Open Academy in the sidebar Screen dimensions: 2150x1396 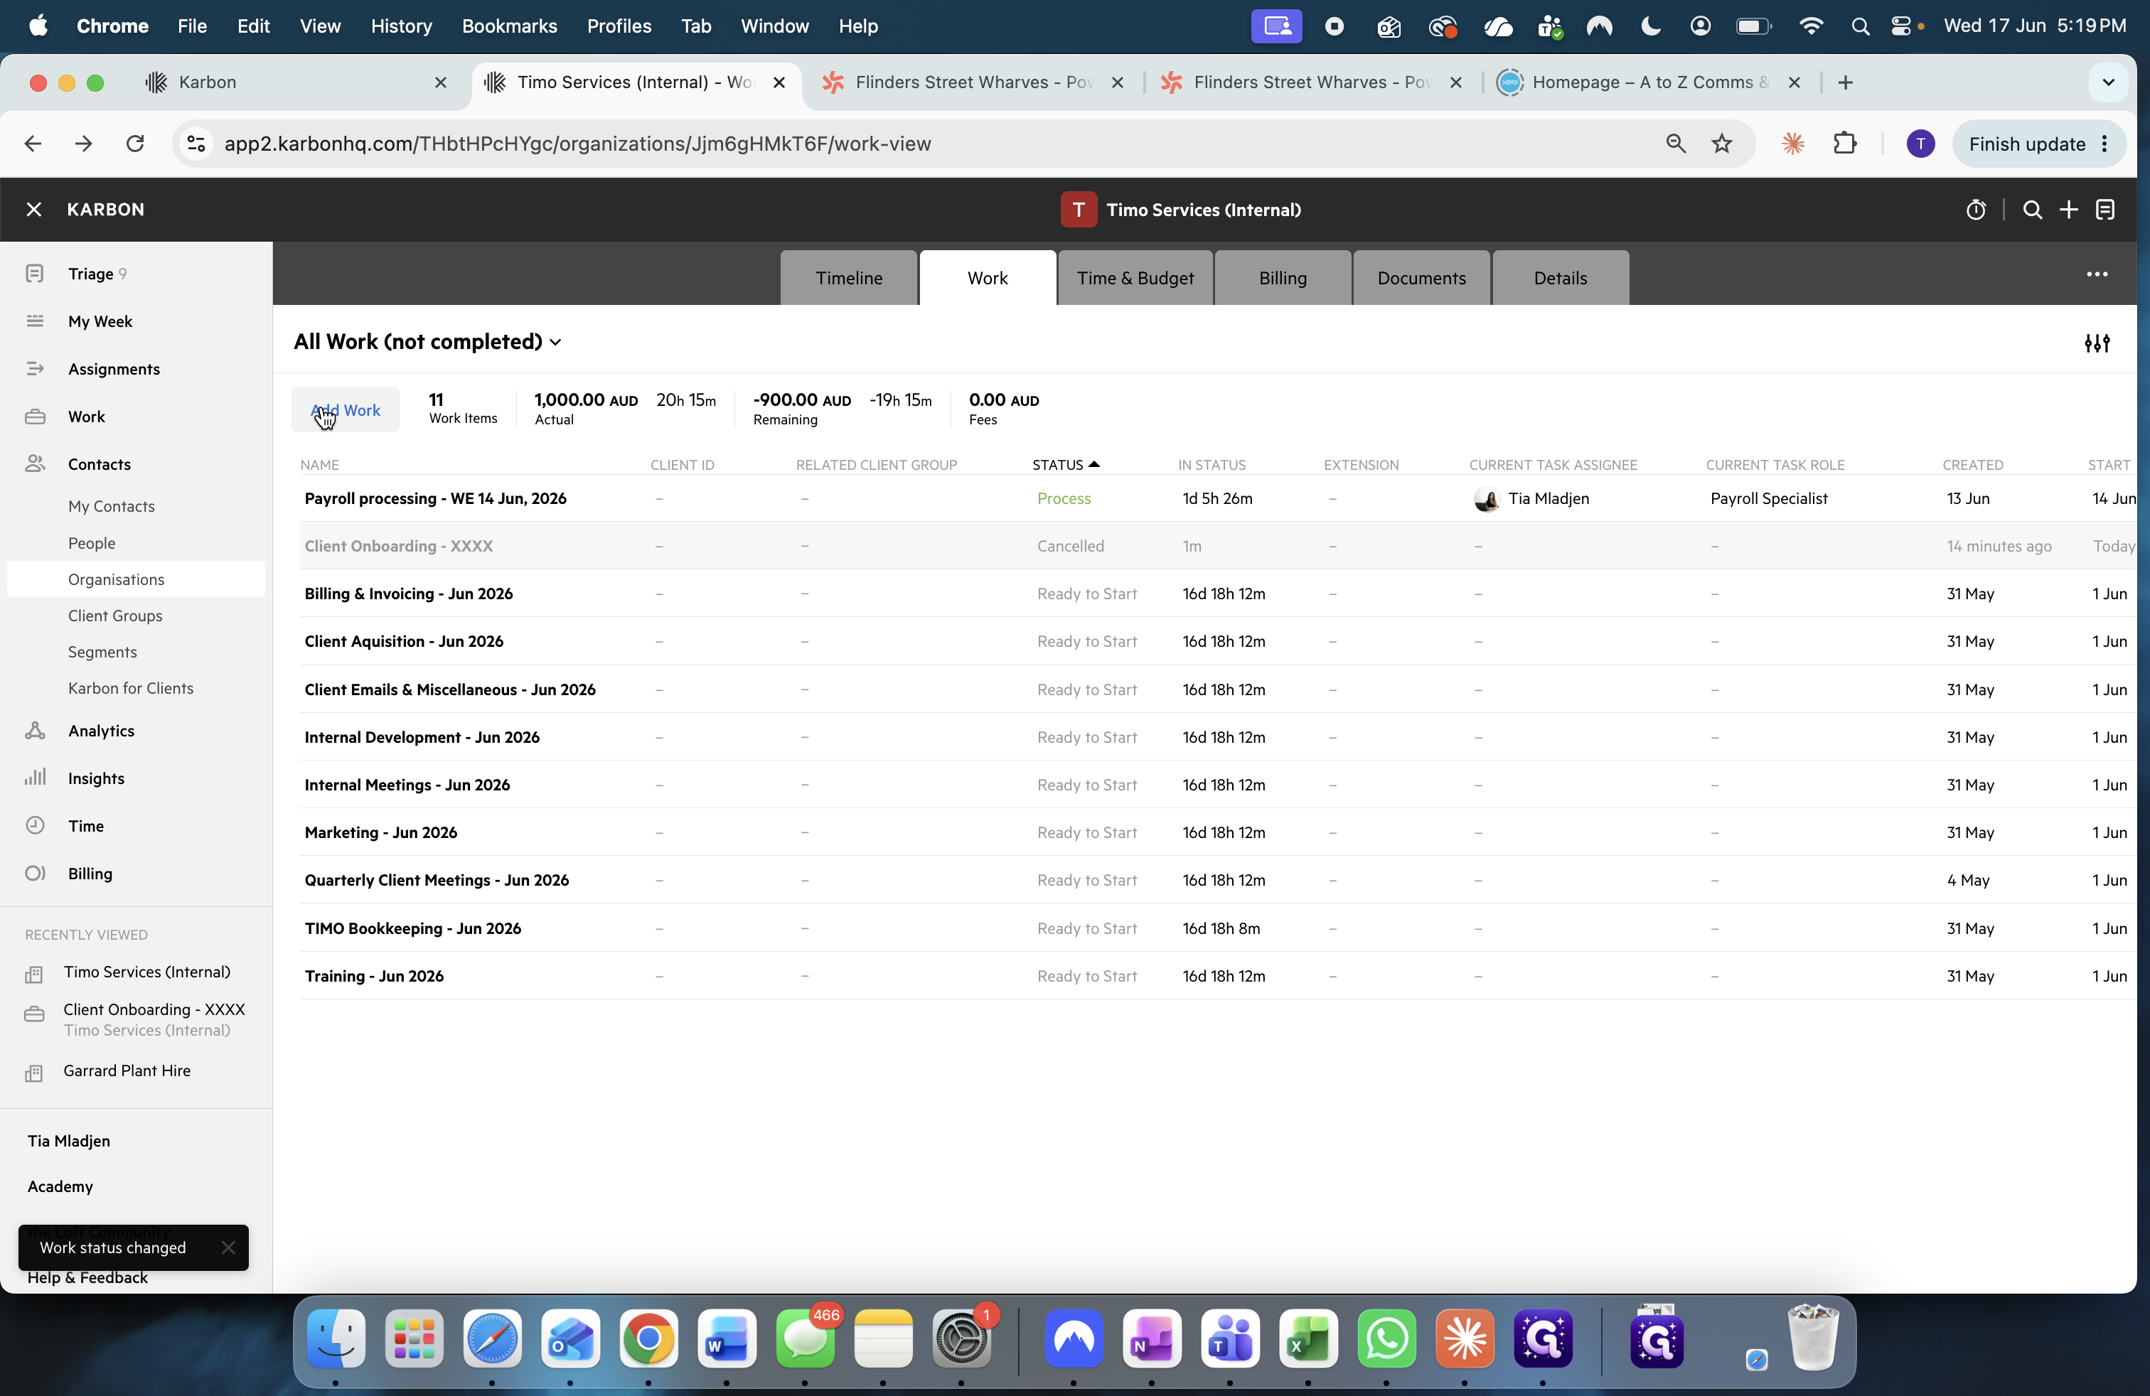(x=60, y=1186)
